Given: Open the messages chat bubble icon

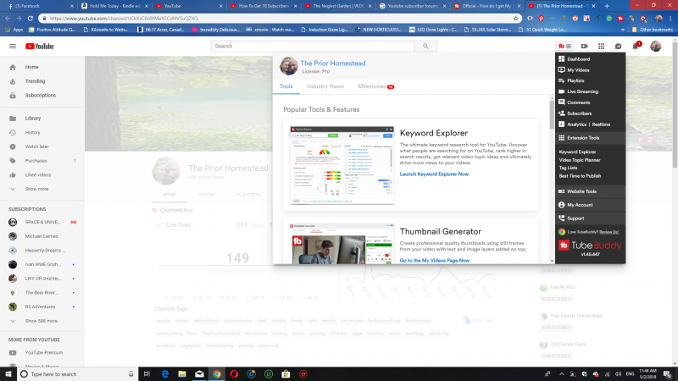Looking at the screenshot, I should pos(618,46).
